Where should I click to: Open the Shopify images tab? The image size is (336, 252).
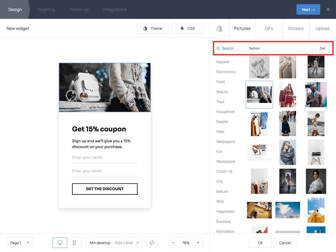coord(219,28)
